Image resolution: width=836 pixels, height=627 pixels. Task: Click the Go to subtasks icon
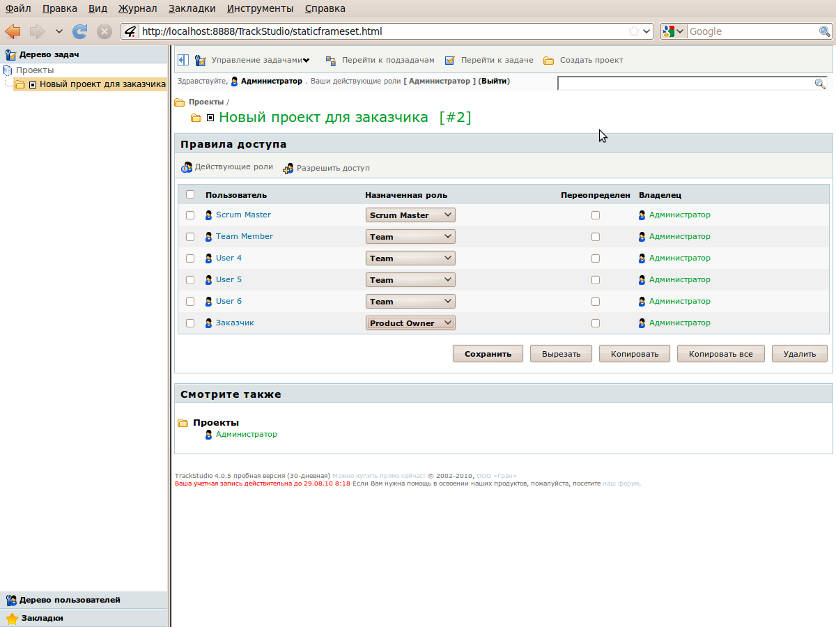331,61
